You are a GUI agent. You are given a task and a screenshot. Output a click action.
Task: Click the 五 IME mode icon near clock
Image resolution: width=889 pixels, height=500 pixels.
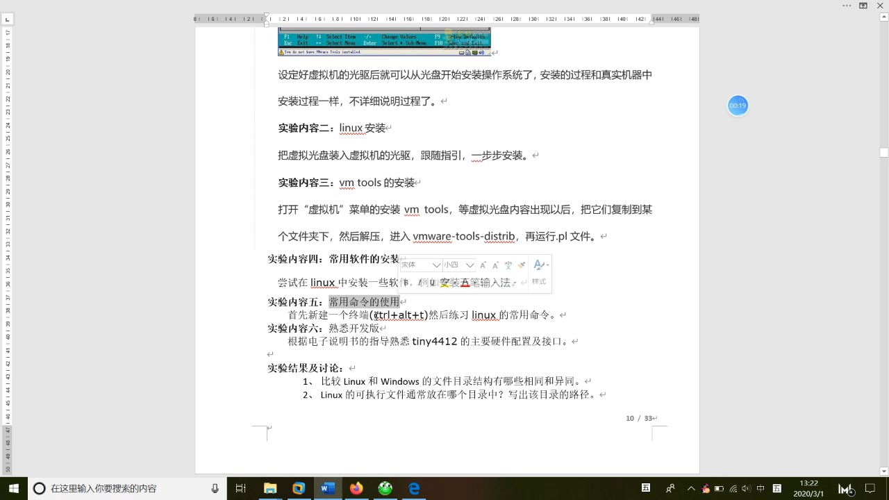(777, 488)
